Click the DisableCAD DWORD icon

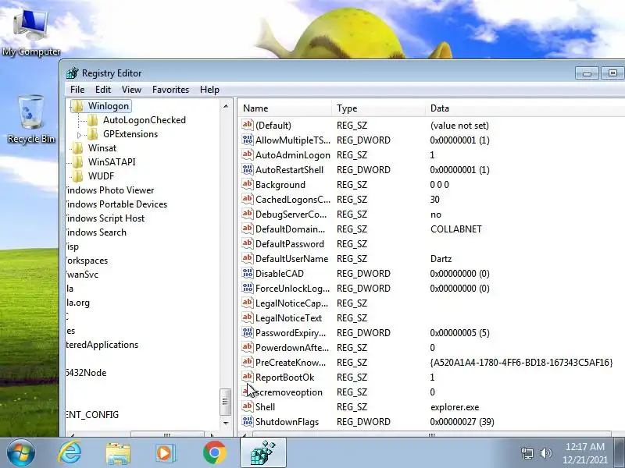click(247, 273)
